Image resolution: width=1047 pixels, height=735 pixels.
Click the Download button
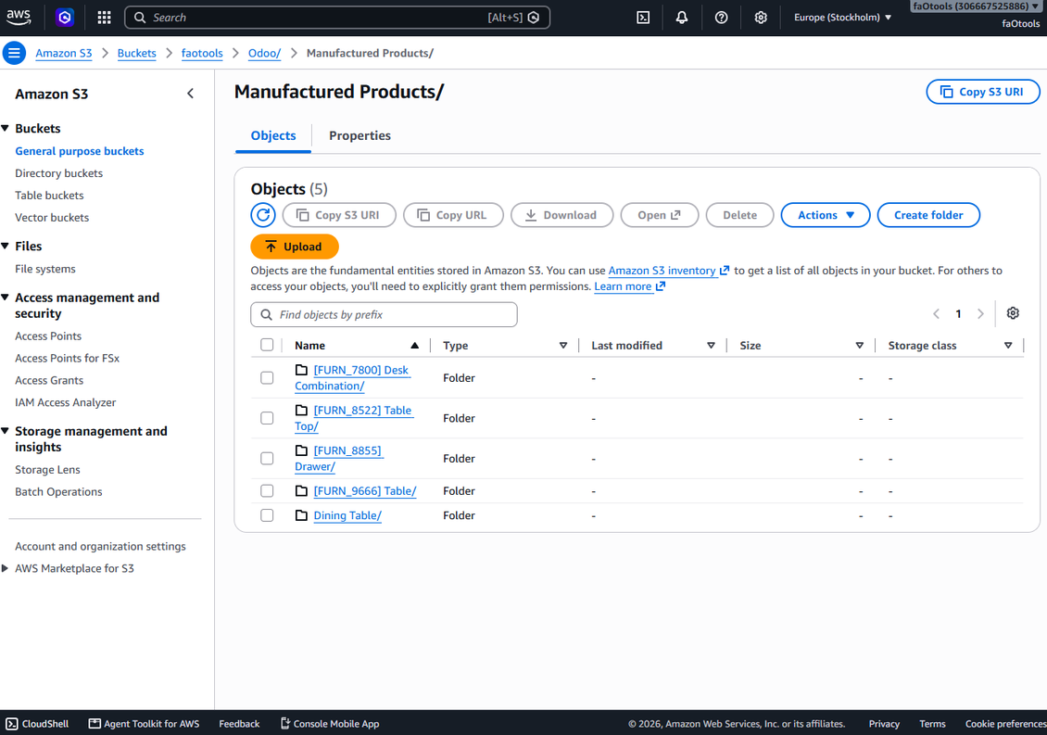561,215
